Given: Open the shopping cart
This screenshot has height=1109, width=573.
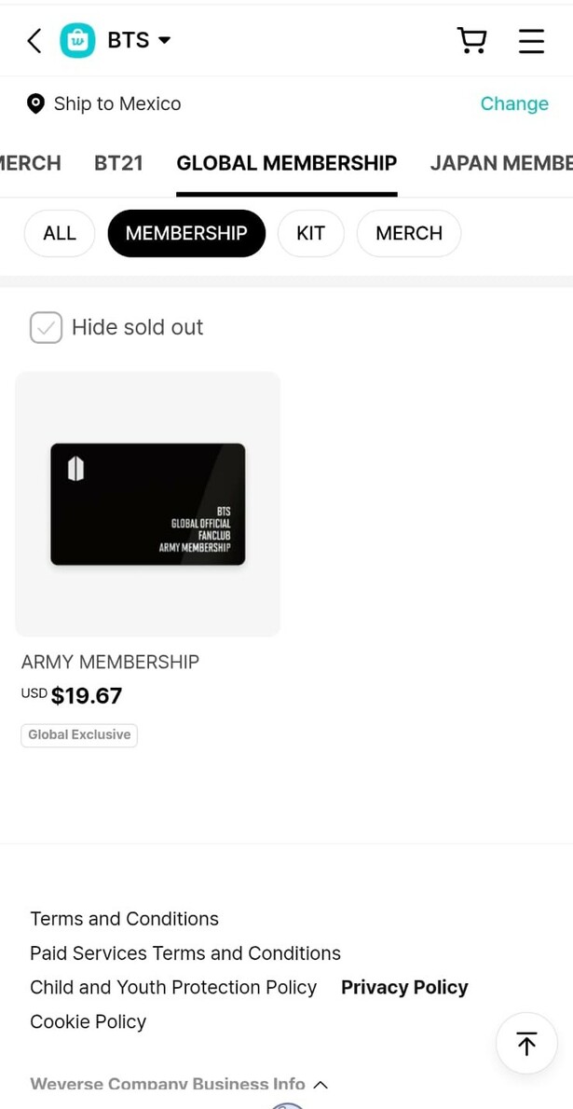Looking at the screenshot, I should point(471,40).
